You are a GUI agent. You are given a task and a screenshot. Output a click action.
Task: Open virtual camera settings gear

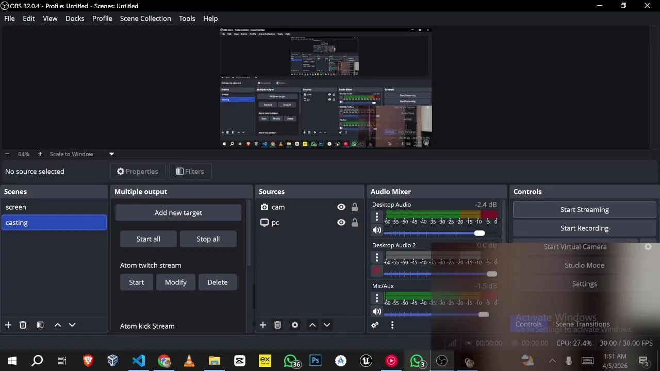pos(648,247)
